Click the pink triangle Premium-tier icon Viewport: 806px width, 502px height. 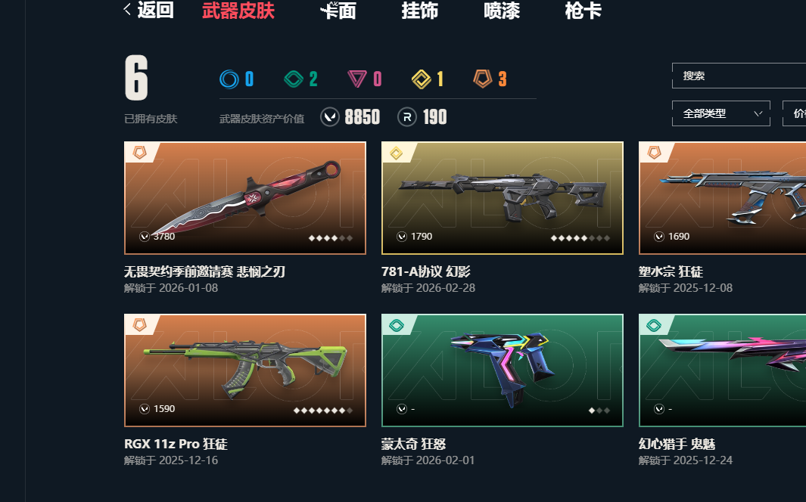[x=356, y=79]
